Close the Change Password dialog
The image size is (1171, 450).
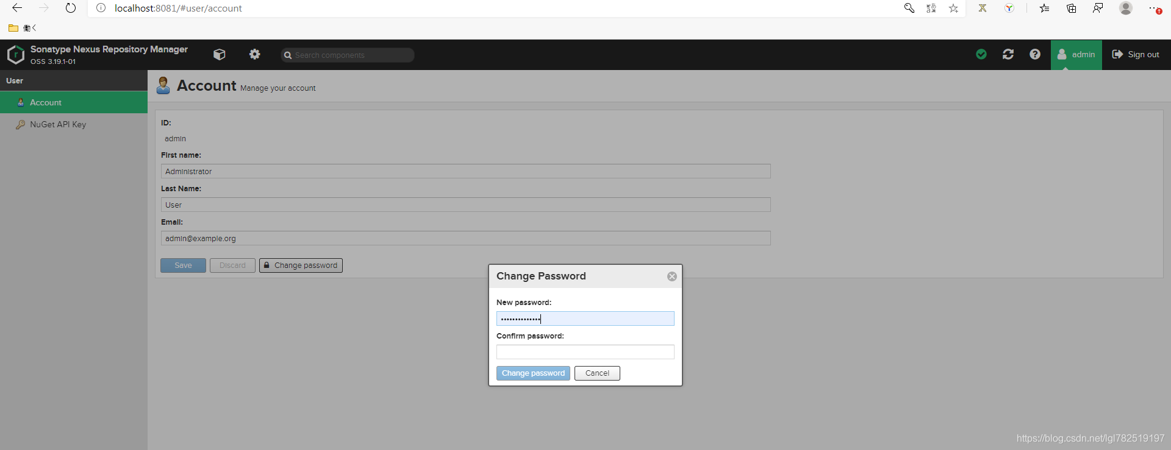[x=672, y=276]
